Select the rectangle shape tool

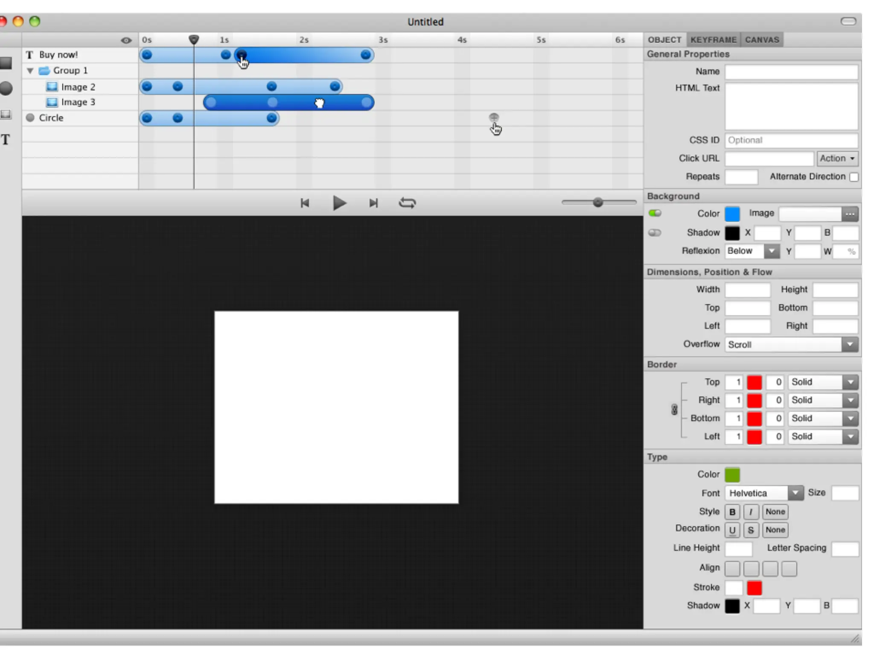(x=6, y=63)
